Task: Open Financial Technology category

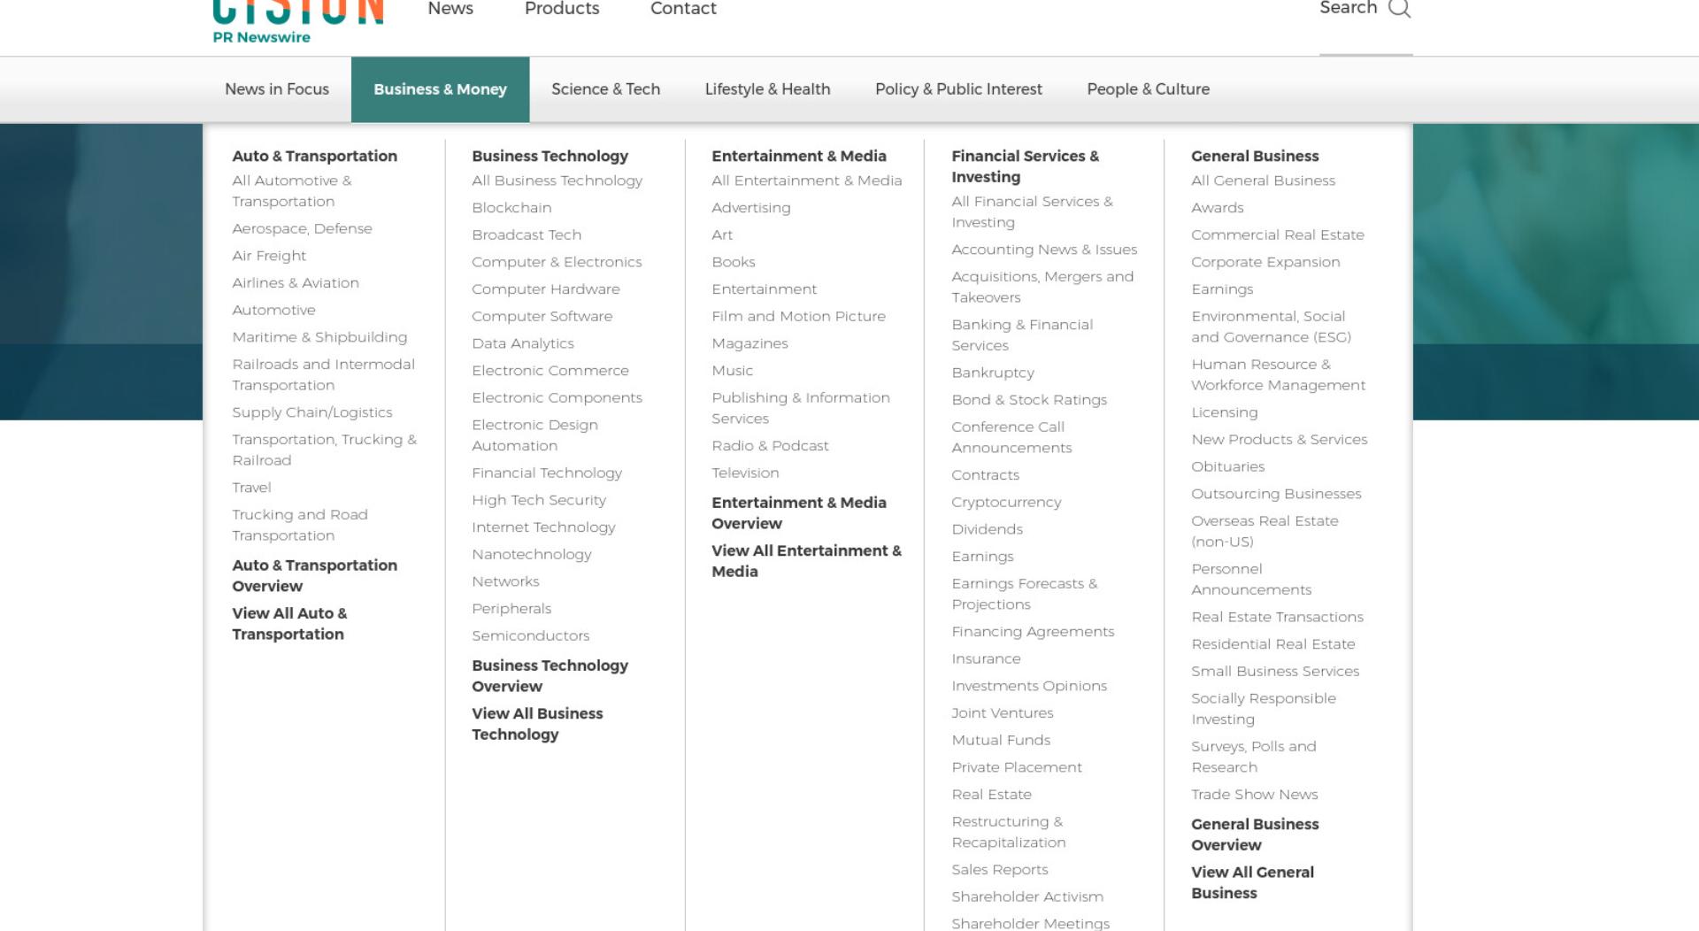Action: [547, 473]
